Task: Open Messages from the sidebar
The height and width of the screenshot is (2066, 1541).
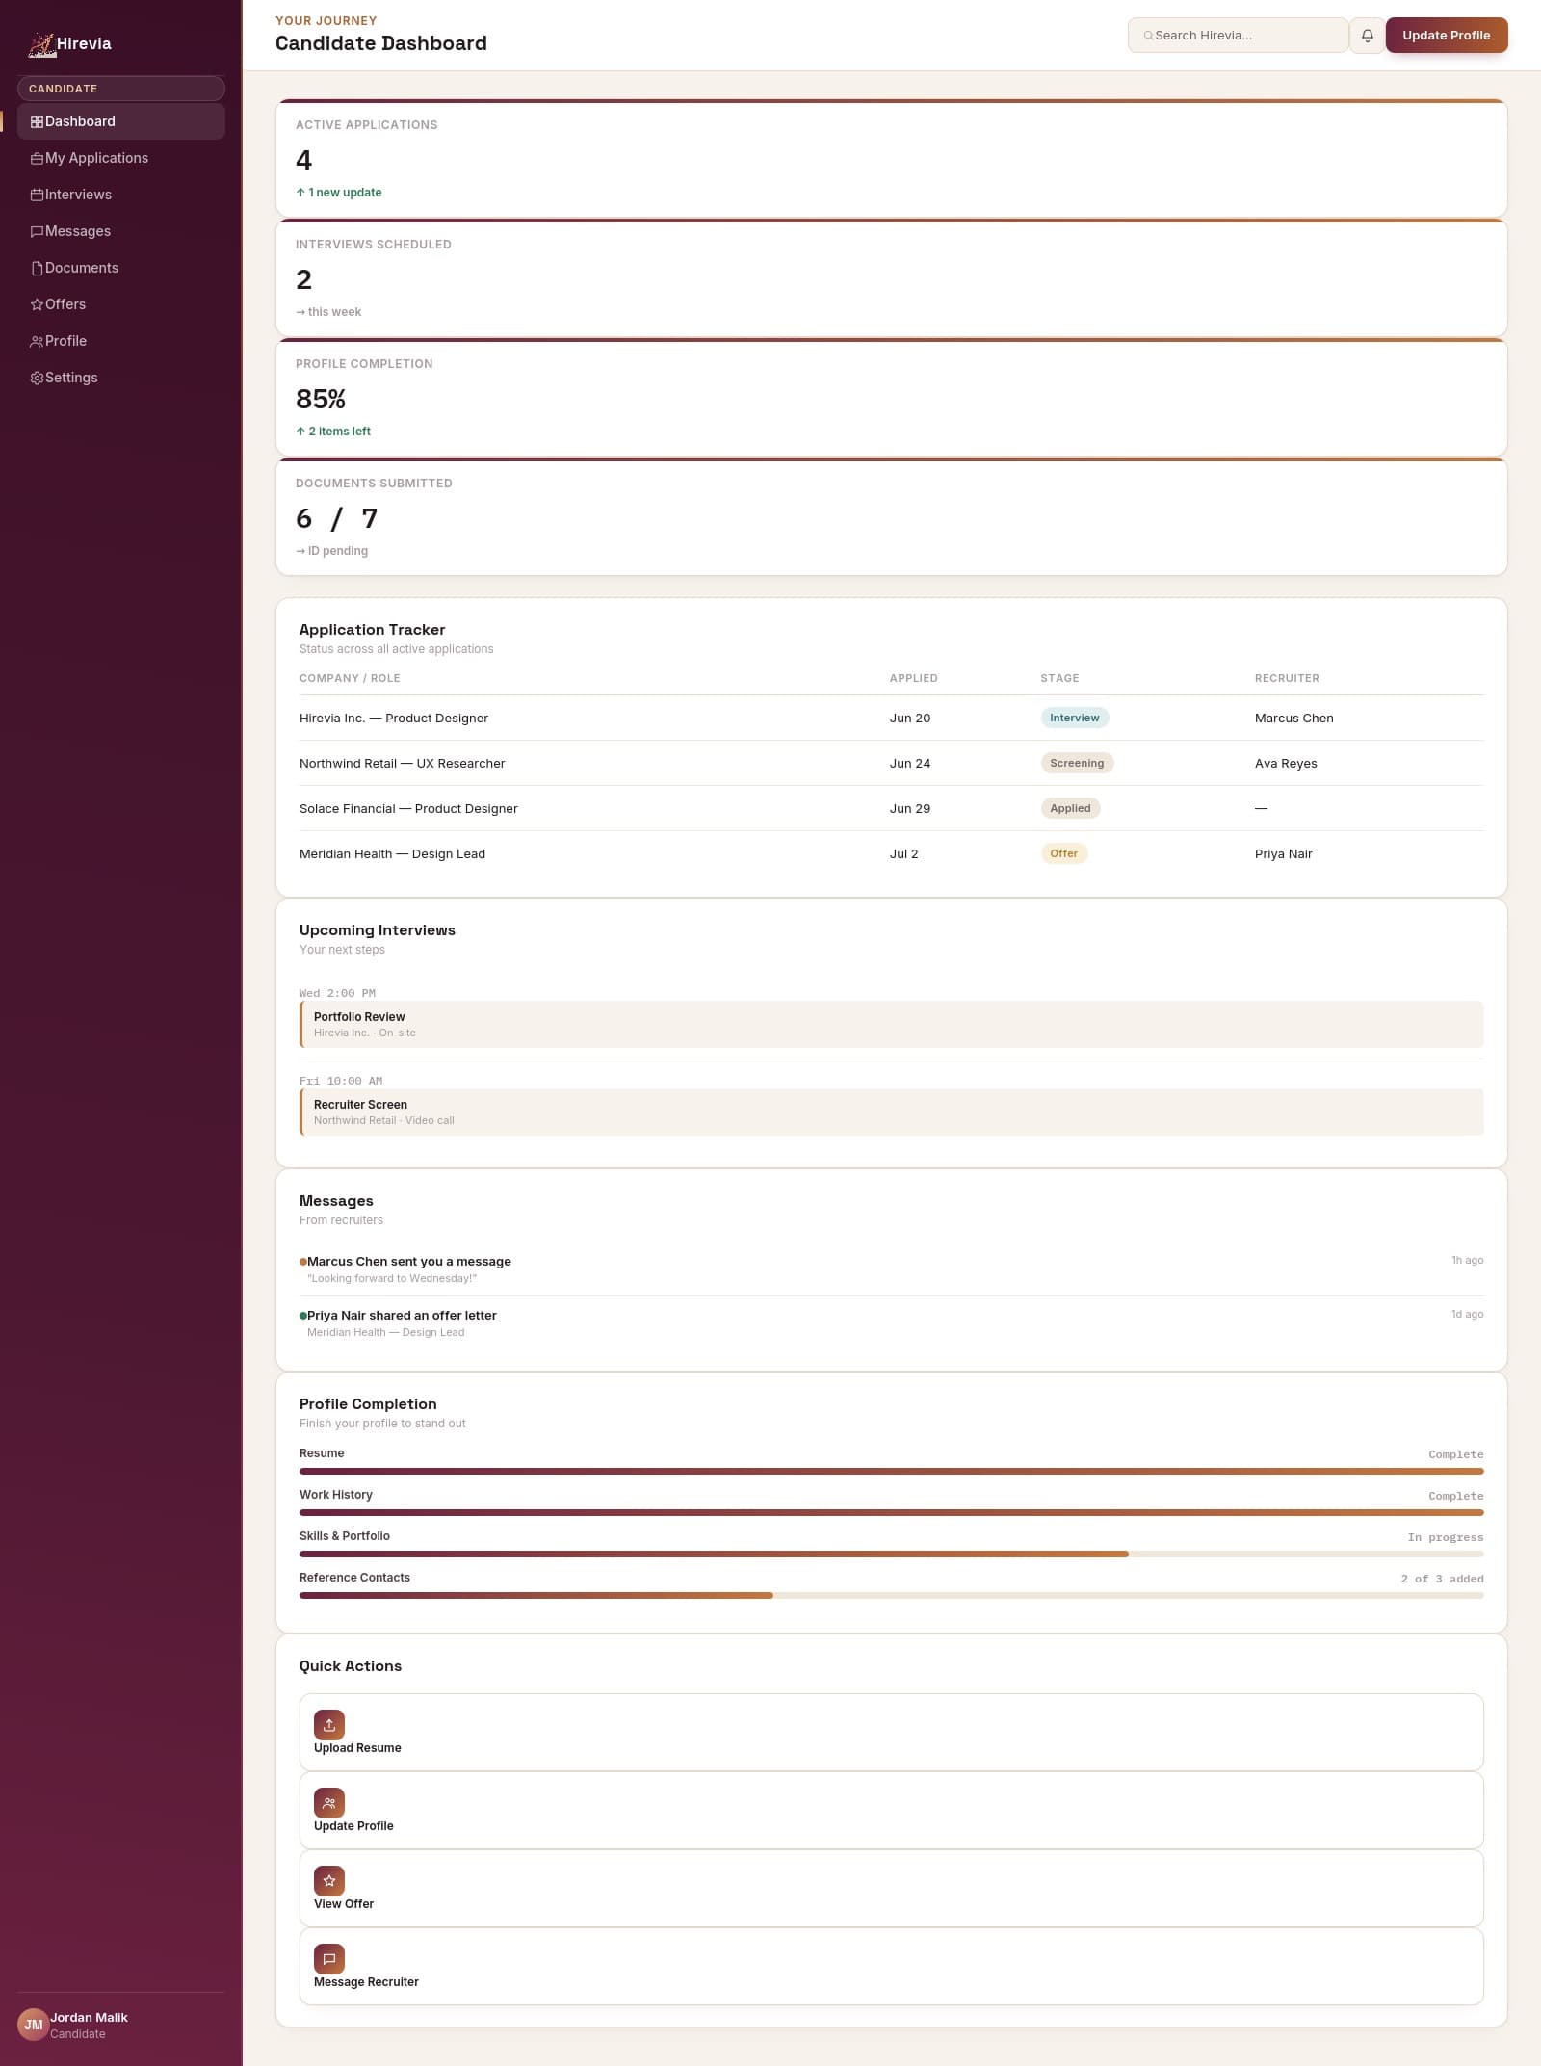Action: 121,231
